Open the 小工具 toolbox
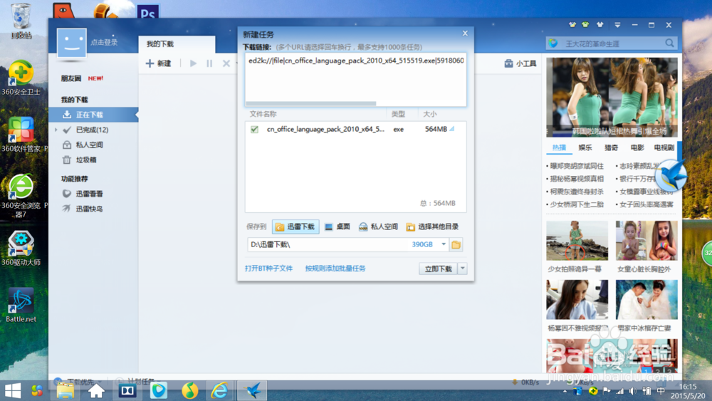The width and height of the screenshot is (712, 401). coord(520,63)
